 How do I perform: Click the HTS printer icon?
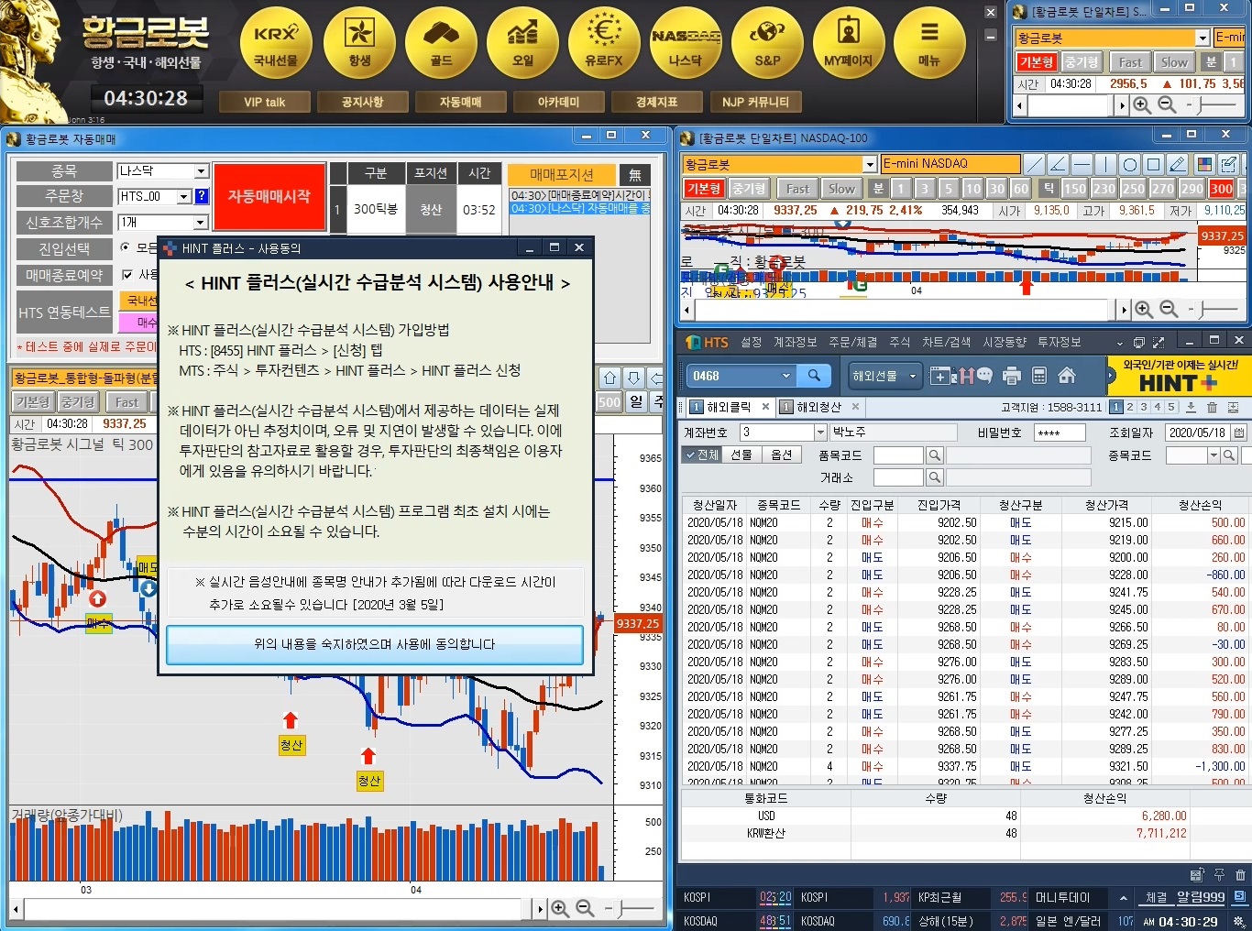coord(1012,376)
